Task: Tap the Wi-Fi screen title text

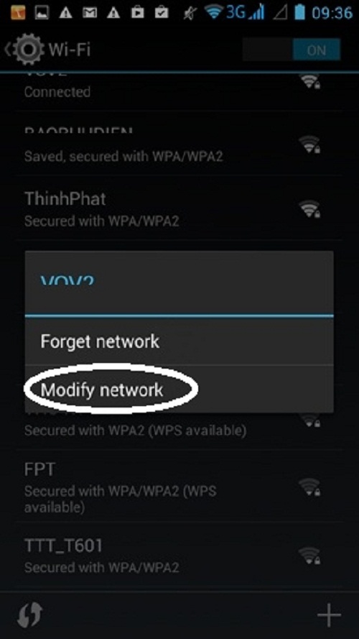Action: (x=70, y=50)
